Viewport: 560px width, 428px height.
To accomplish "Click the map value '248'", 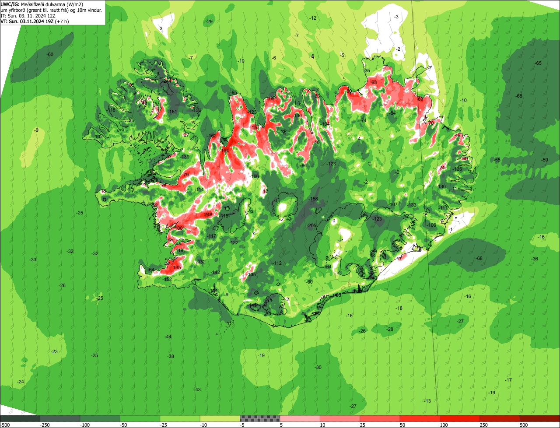I will click(x=208, y=214).
